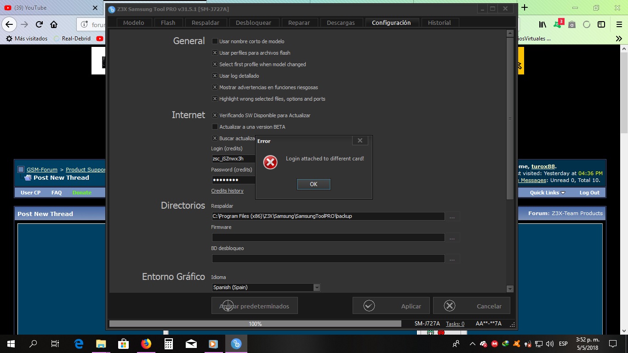Open Windows search from taskbar
The width and height of the screenshot is (628, 353).
(x=33, y=343)
